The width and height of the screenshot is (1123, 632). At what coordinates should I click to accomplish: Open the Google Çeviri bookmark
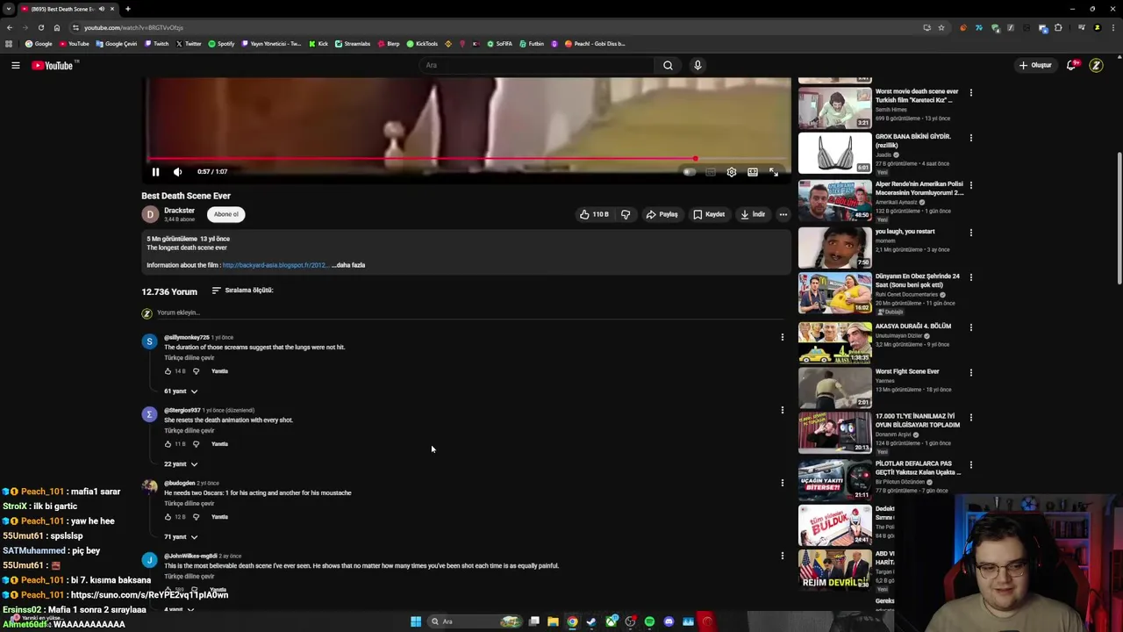click(117, 44)
